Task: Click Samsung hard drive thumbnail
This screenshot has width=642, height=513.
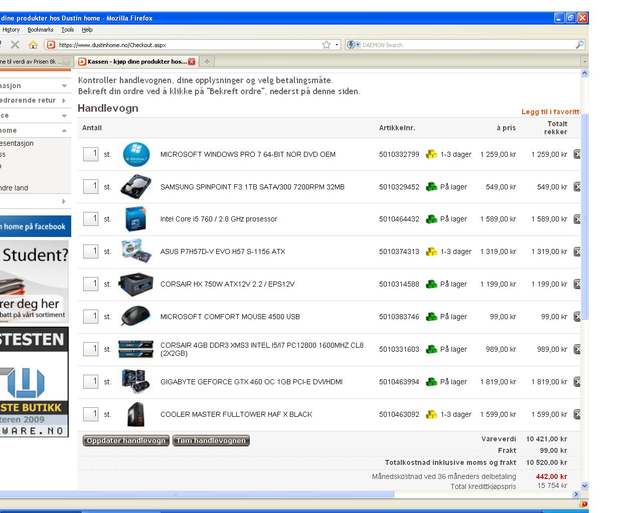Action: (x=136, y=187)
